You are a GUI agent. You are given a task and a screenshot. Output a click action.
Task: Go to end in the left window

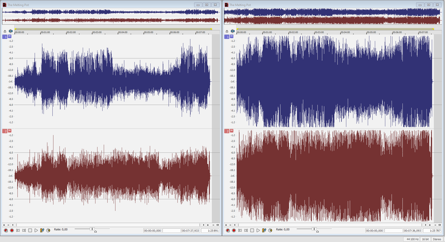[24, 230]
